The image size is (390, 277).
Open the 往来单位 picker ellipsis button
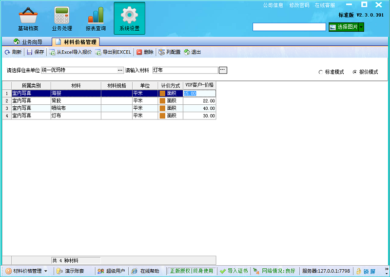click(x=120, y=70)
